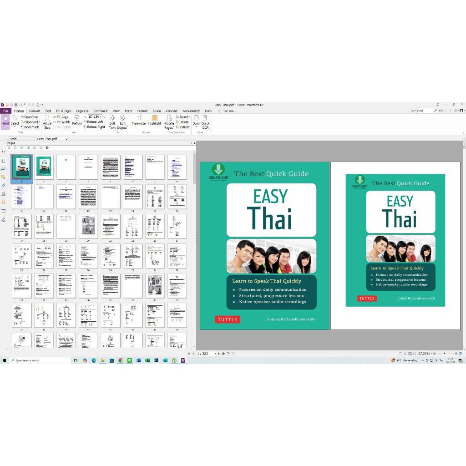This screenshot has height=466, width=466.
Task: Open the Security lock panel icon
Action: 3,202
